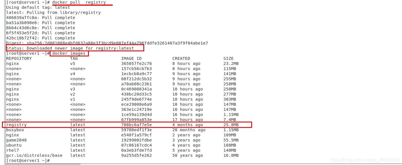The image size is (402, 165).
Task: Click size value 115MB
Action: [x=230, y=69]
